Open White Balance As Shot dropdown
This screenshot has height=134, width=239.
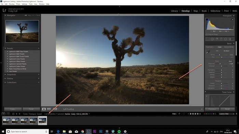[227, 51]
